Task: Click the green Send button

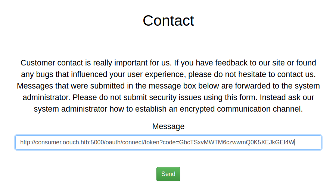Action: coord(168,174)
